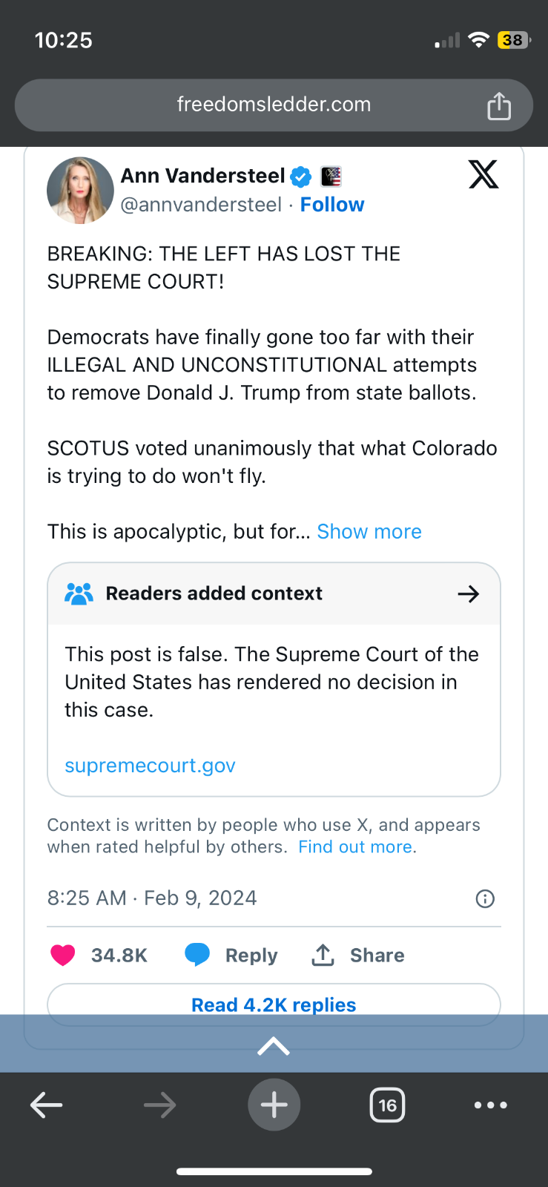Screen dimensions: 548x1187
Task: Tap the info icon beside the timestamp
Action: (x=485, y=898)
